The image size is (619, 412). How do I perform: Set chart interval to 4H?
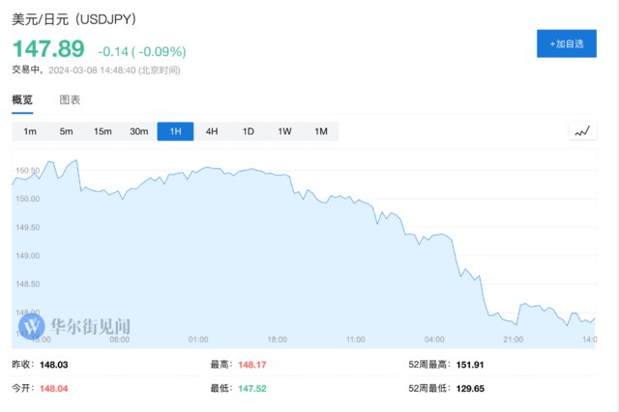coord(212,131)
